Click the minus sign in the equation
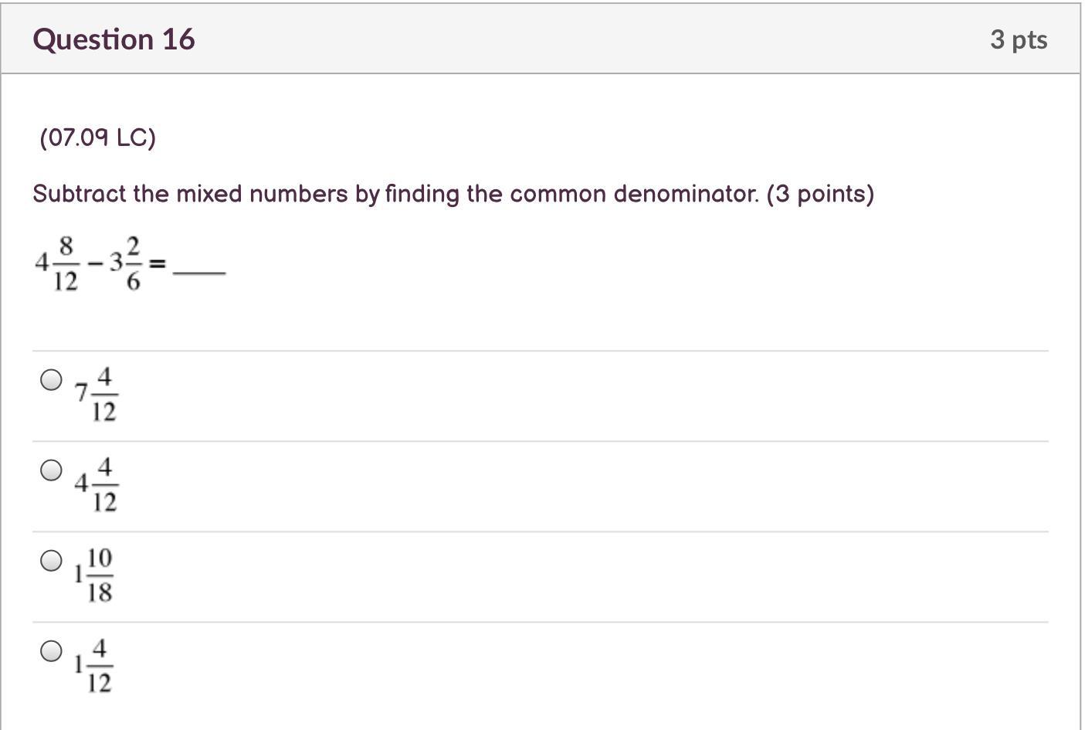This screenshot has width=1085, height=730. tap(94, 264)
